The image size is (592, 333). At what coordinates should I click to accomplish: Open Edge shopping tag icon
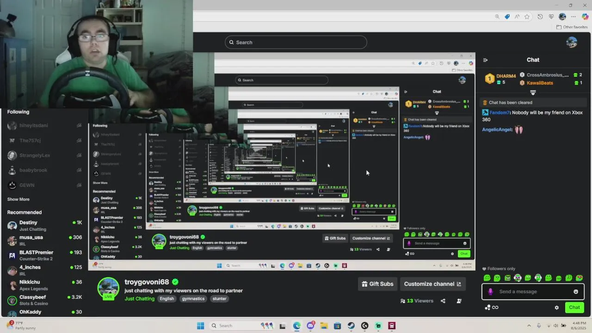coord(507,17)
